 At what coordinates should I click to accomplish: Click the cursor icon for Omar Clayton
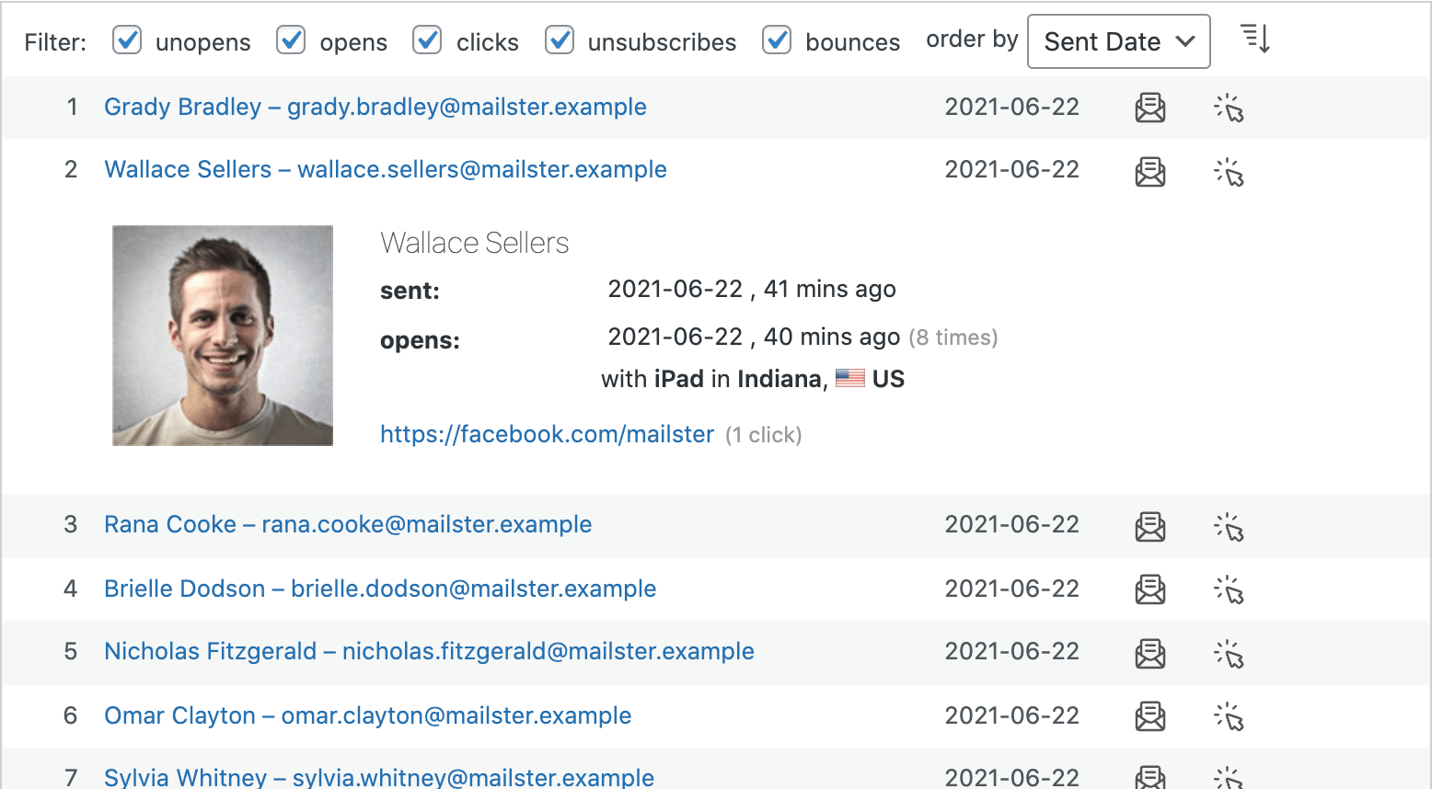[x=1230, y=716]
